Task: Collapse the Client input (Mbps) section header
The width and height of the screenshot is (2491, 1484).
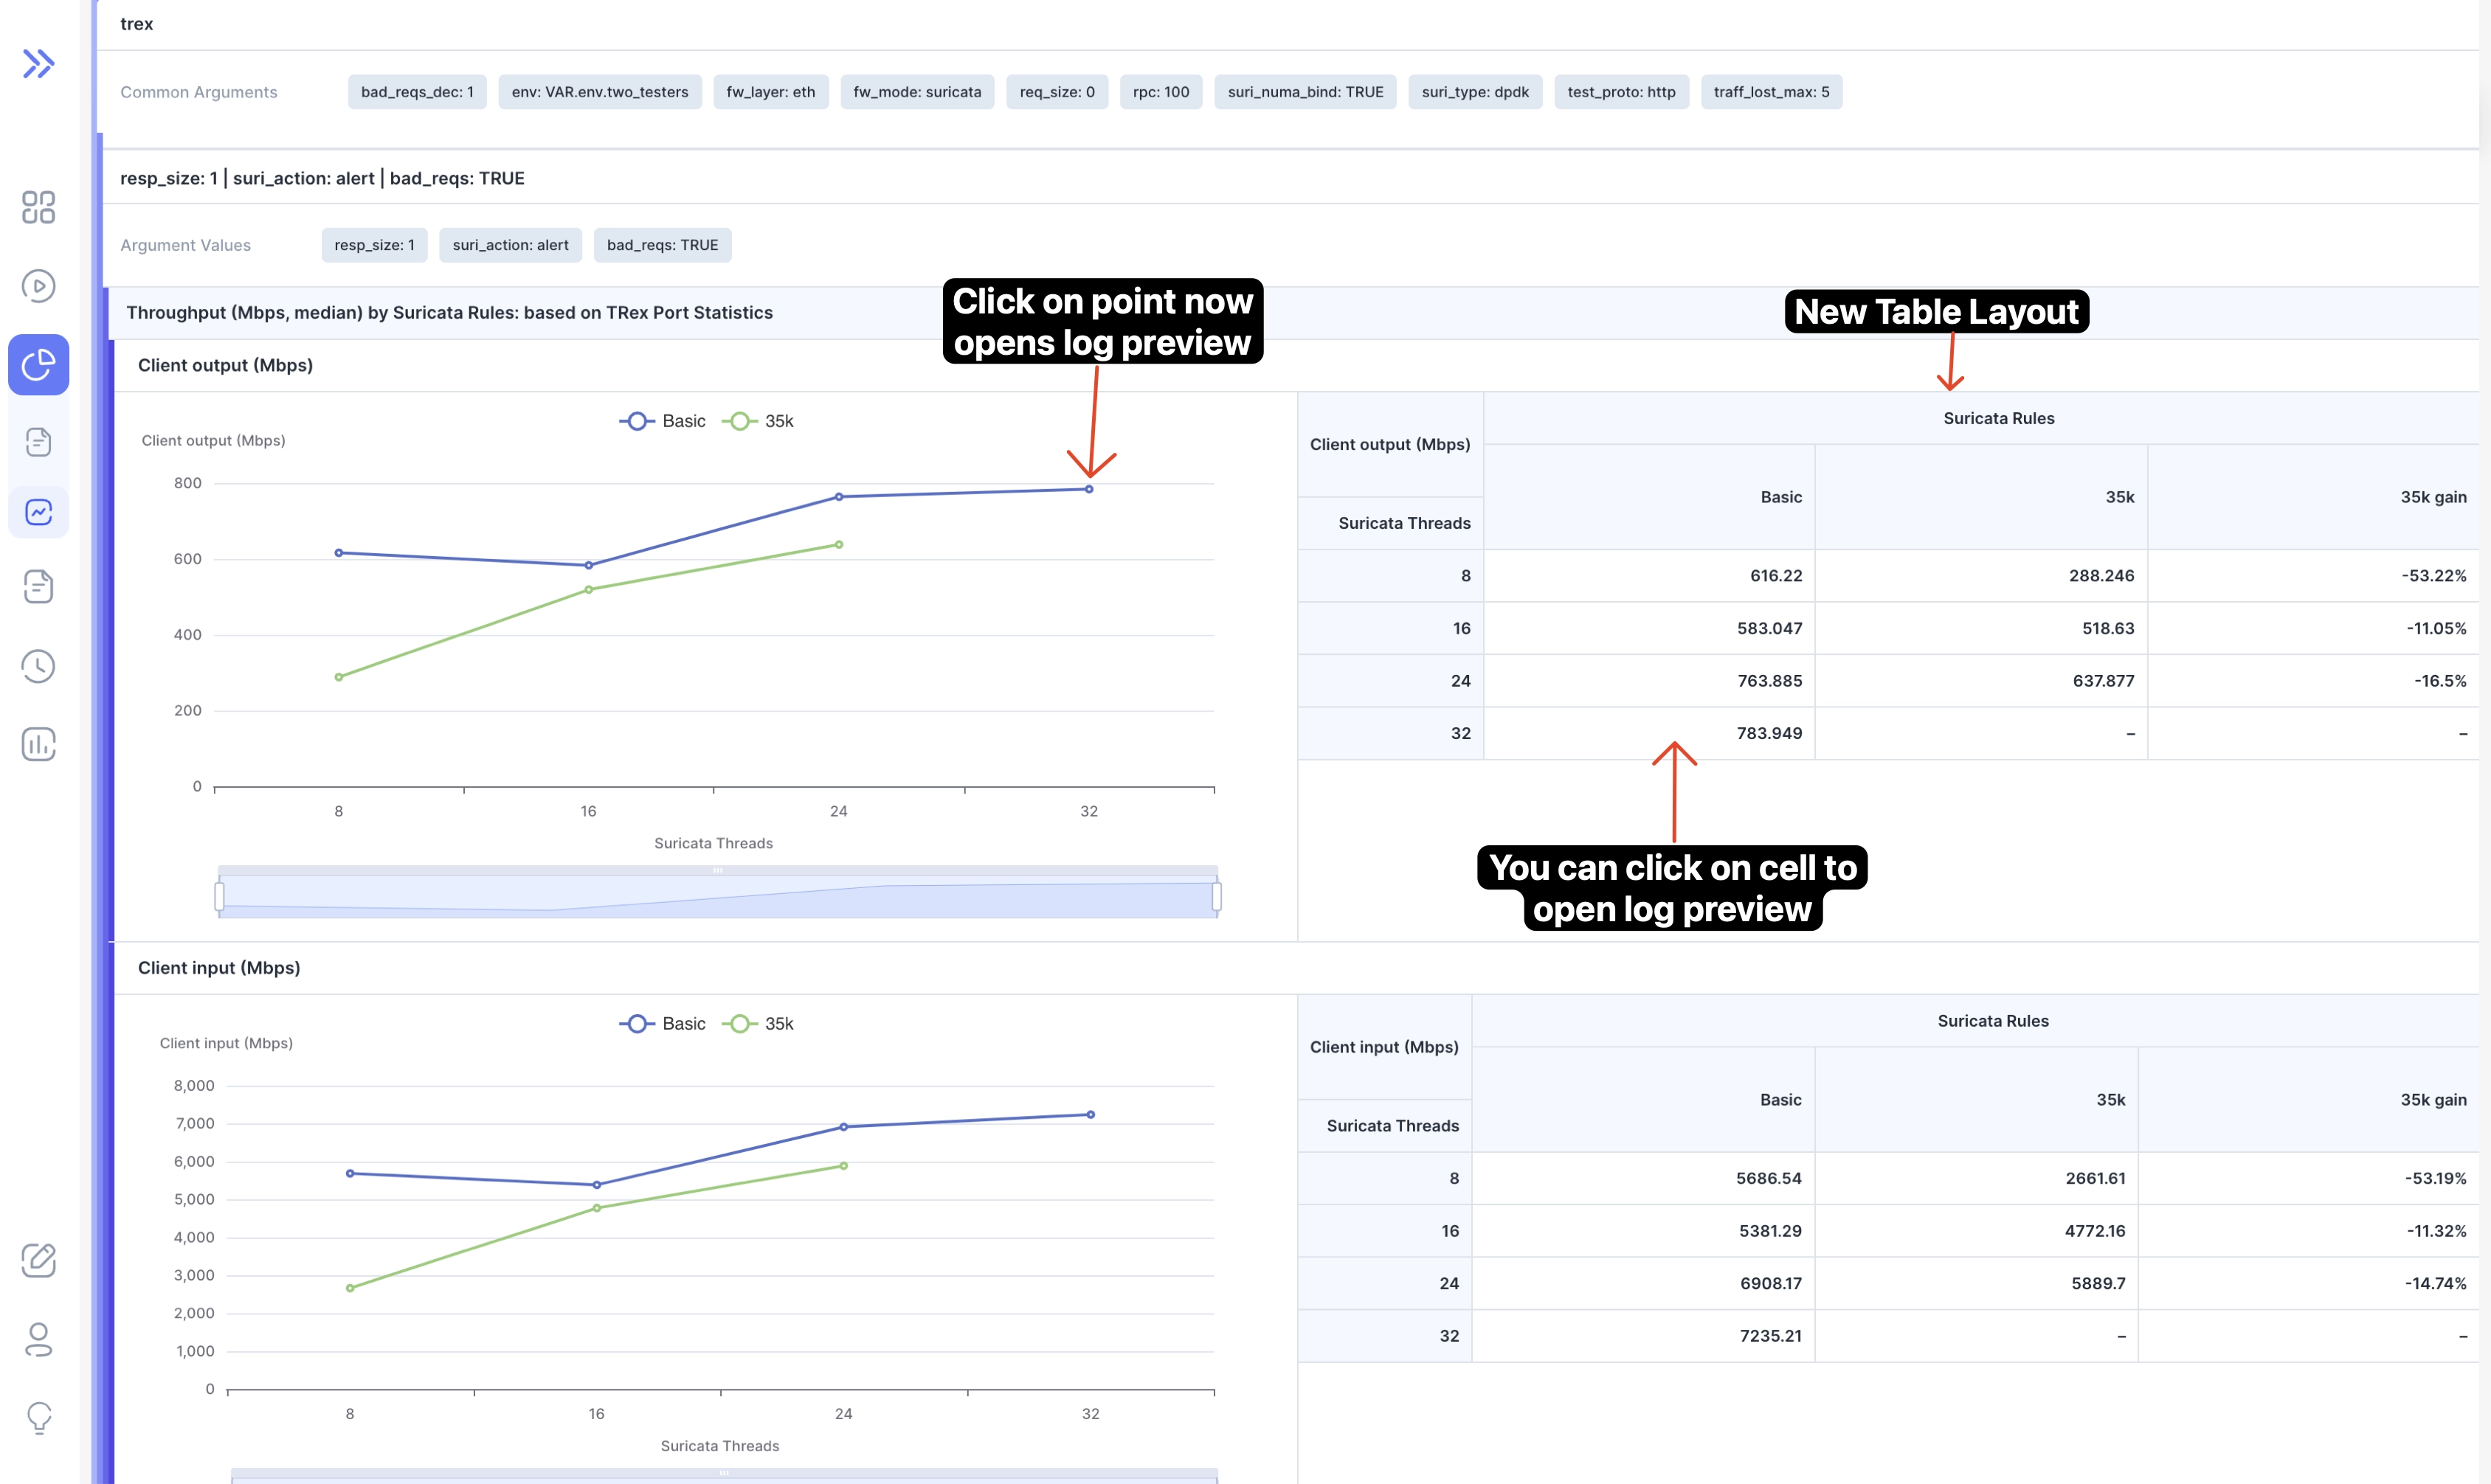Action: [219, 968]
